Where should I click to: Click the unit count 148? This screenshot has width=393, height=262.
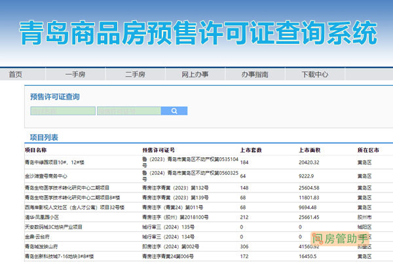244,188
